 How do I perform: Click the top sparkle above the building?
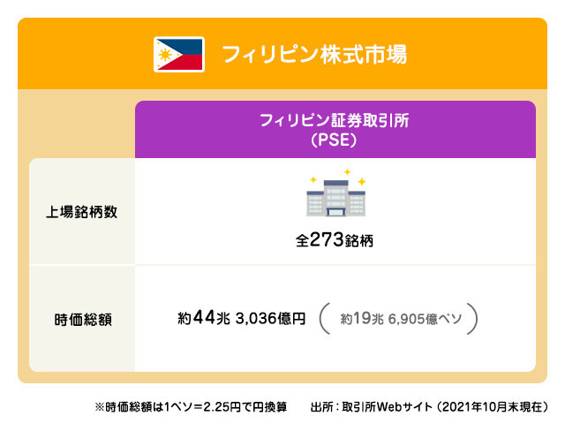347,172
